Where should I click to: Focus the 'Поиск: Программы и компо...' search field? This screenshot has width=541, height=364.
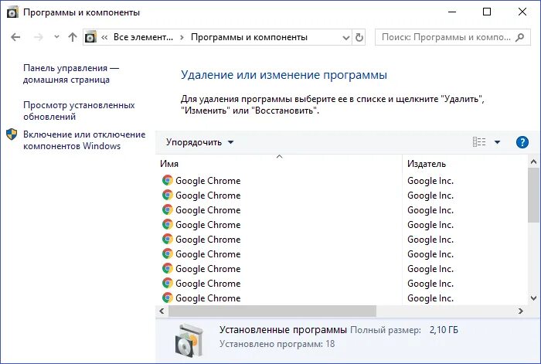pos(453,37)
